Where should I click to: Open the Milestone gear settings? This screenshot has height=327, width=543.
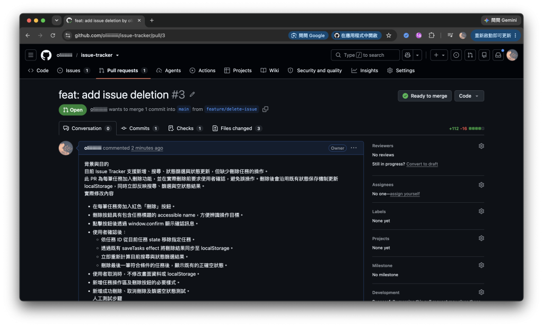point(481,265)
